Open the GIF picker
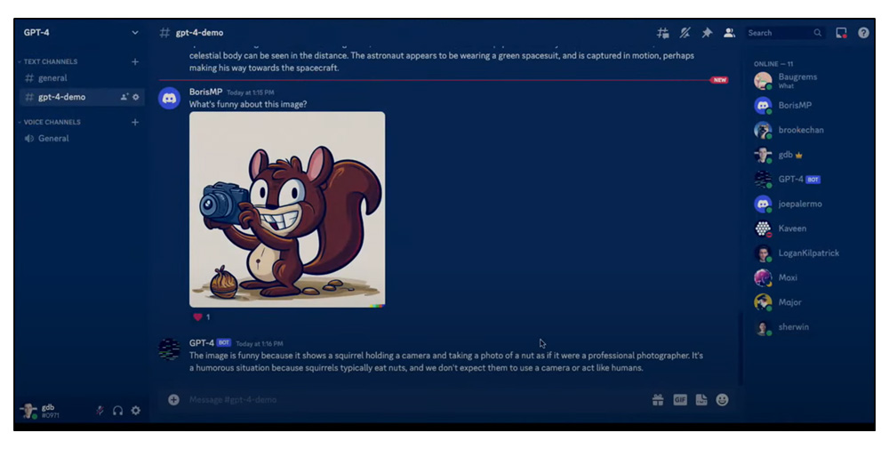This screenshot has width=889, height=449. tap(680, 400)
